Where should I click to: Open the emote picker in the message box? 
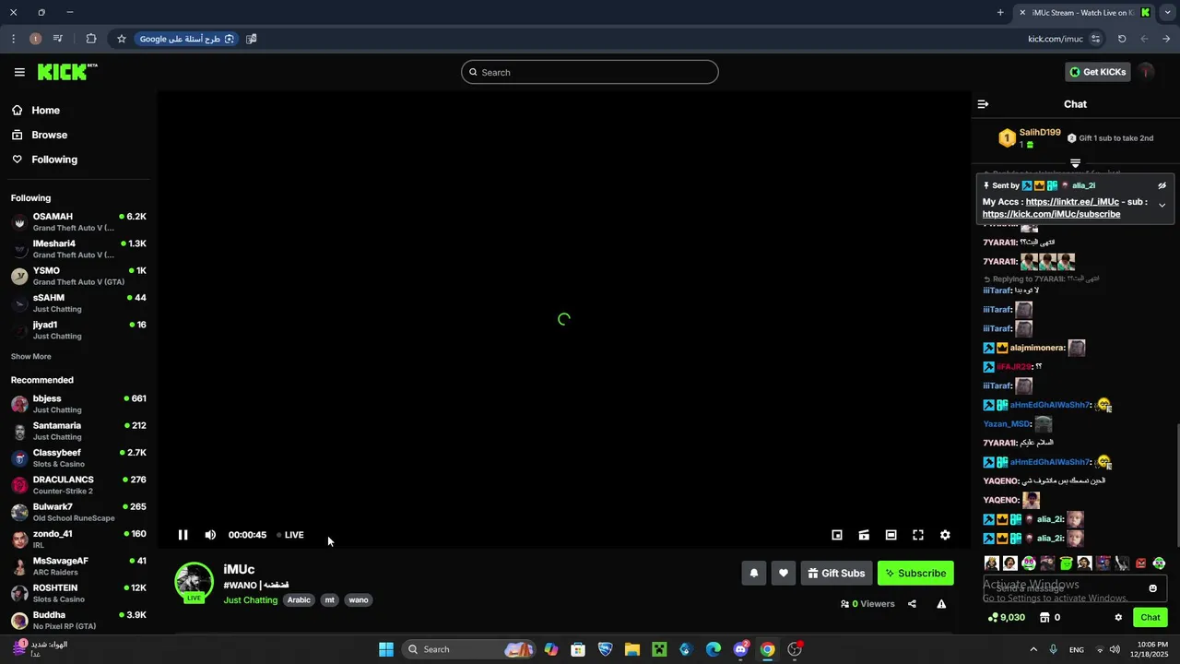click(x=1152, y=588)
